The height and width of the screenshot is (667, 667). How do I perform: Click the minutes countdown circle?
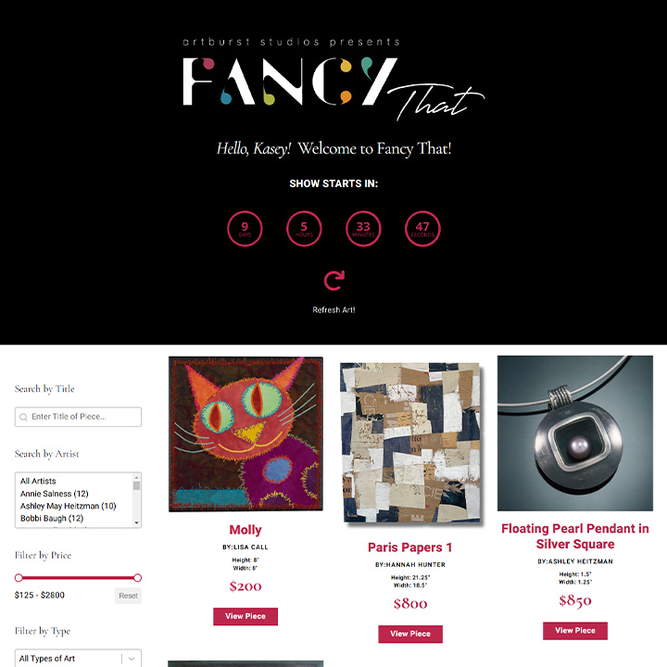tap(363, 229)
